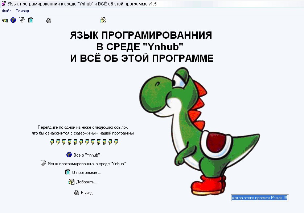Click the add-note icon in the toolbar
This screenshot has width=304, height=213.
[103, 20]
